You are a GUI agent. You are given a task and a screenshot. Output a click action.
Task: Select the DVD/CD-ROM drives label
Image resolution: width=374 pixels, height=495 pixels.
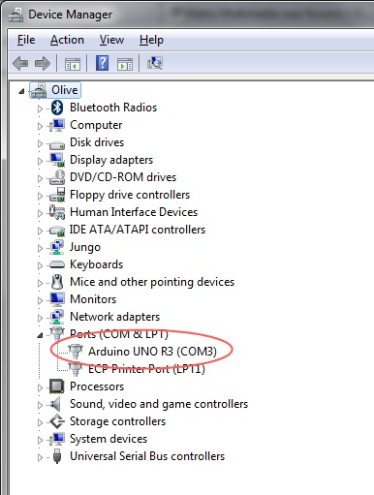(x=123, y=177)
